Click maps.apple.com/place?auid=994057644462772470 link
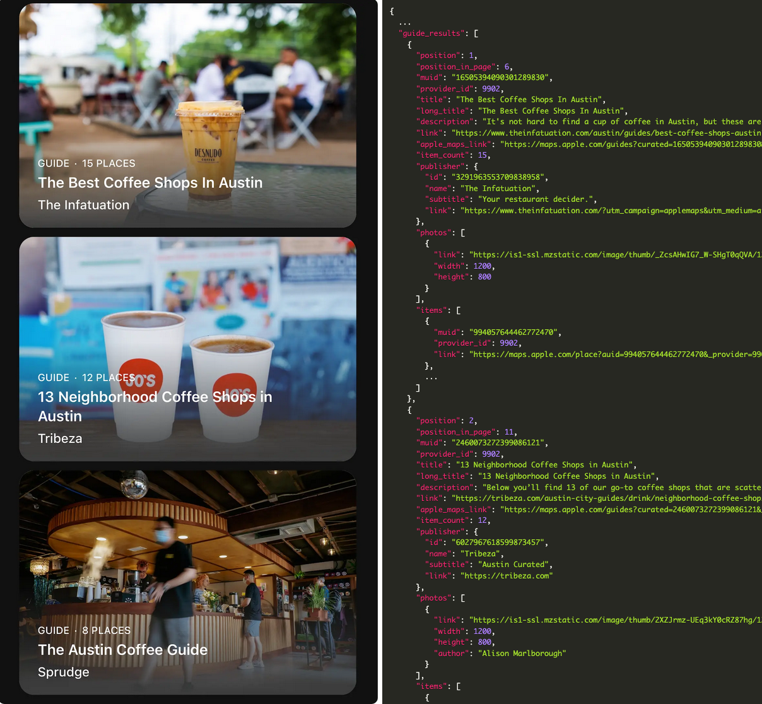The image size is (762, 704). (616, 355)
